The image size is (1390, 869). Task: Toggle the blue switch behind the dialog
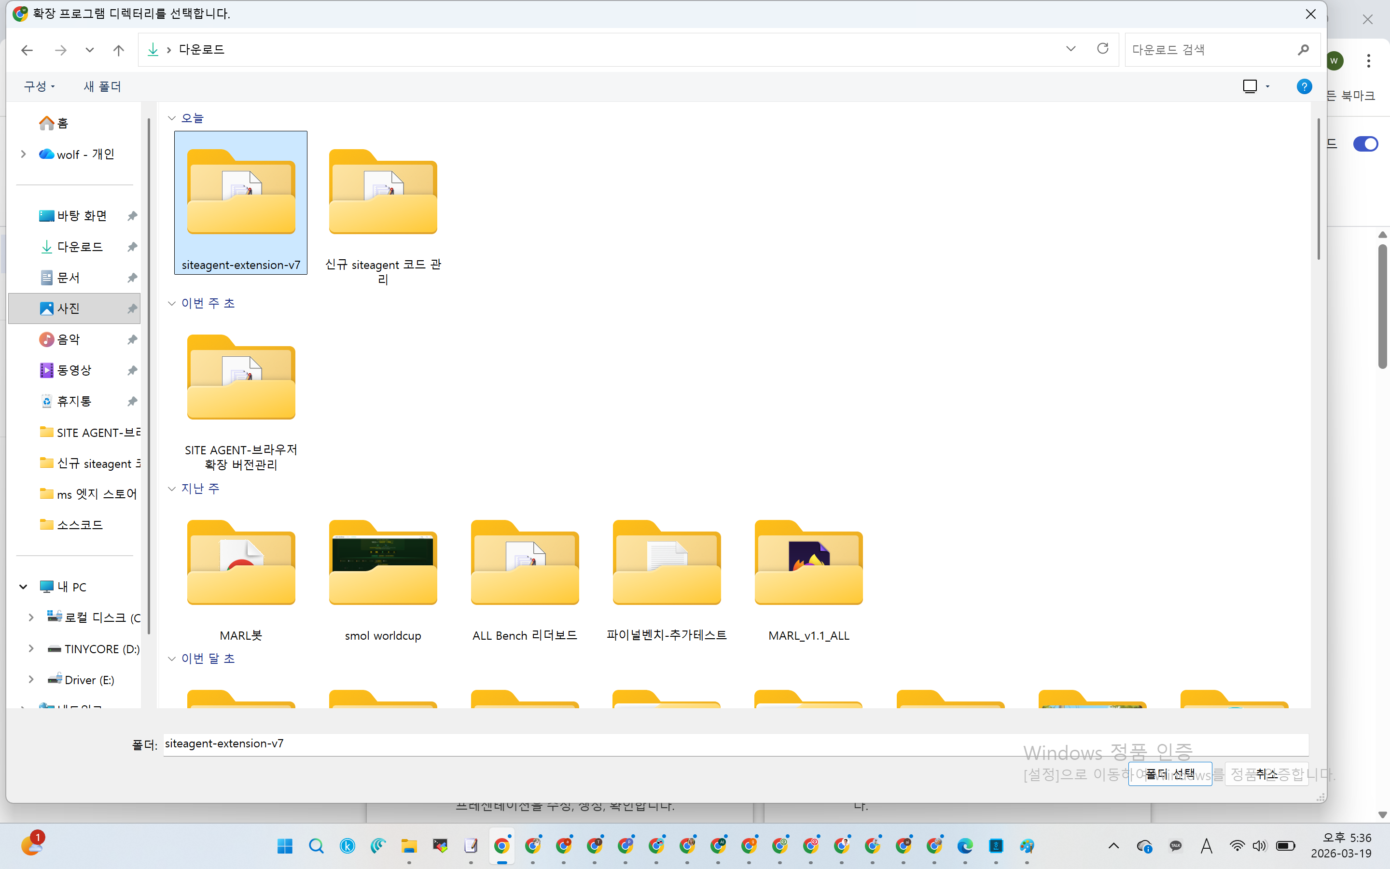tap(1365, 144)
